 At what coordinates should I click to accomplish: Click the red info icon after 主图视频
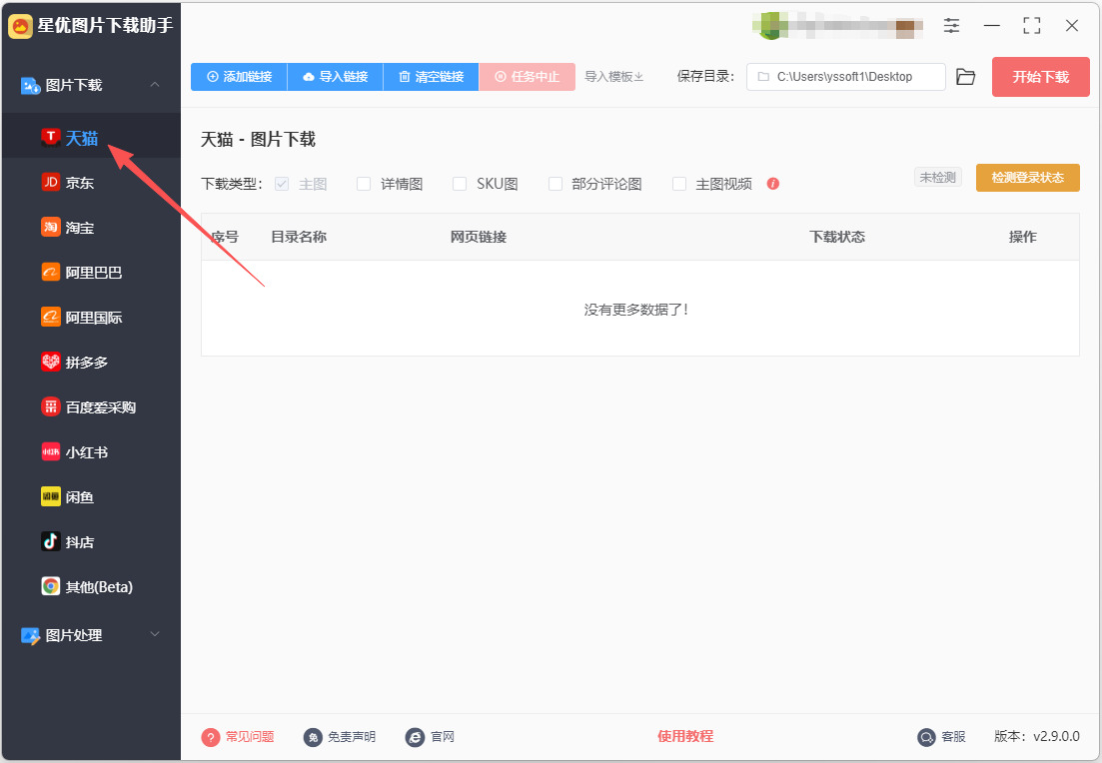pos(773,184)
